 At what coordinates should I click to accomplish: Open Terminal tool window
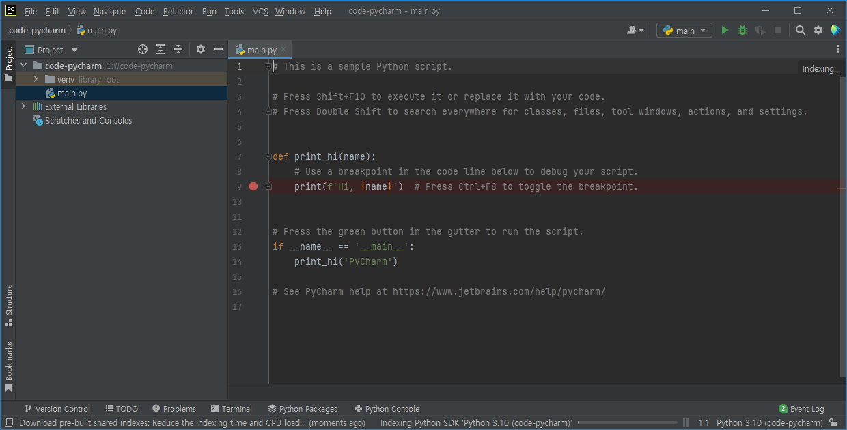[x=232, y=409]
